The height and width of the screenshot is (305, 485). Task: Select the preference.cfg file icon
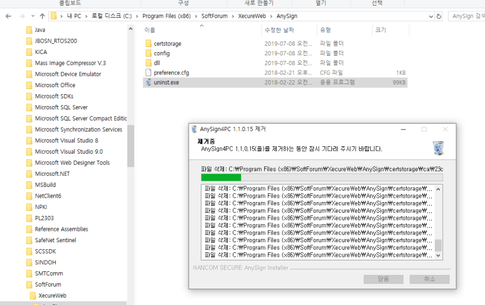149,73
